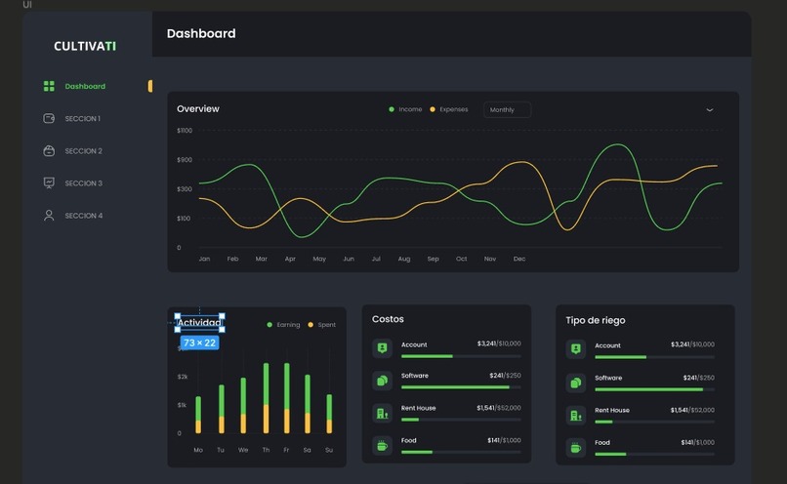The width and height of the screenshot is (787, 484).
Task: Click the $241/$250 value in Costos
Action: [x=505, y=375]
